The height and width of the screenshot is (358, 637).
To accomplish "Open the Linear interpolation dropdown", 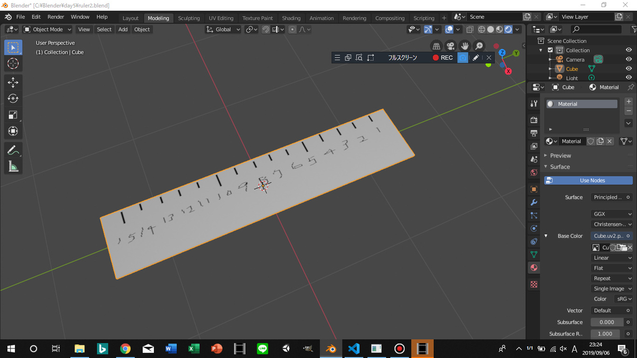I will coord(612,258).
